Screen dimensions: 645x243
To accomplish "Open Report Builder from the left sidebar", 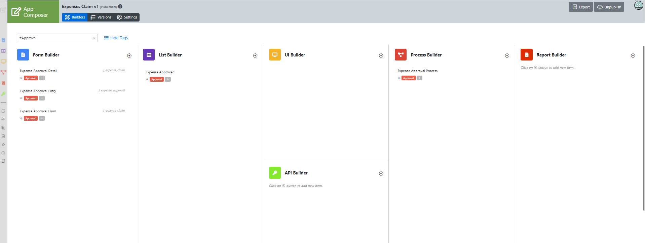I will [3, 83].
